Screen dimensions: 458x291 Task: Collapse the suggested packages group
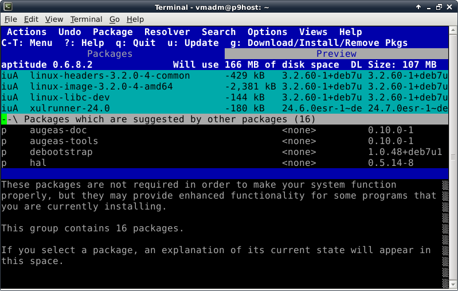[4, 119]
